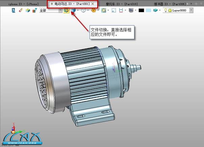
Task: Add a new file tab with plus
Action: [x=196, y=4]
